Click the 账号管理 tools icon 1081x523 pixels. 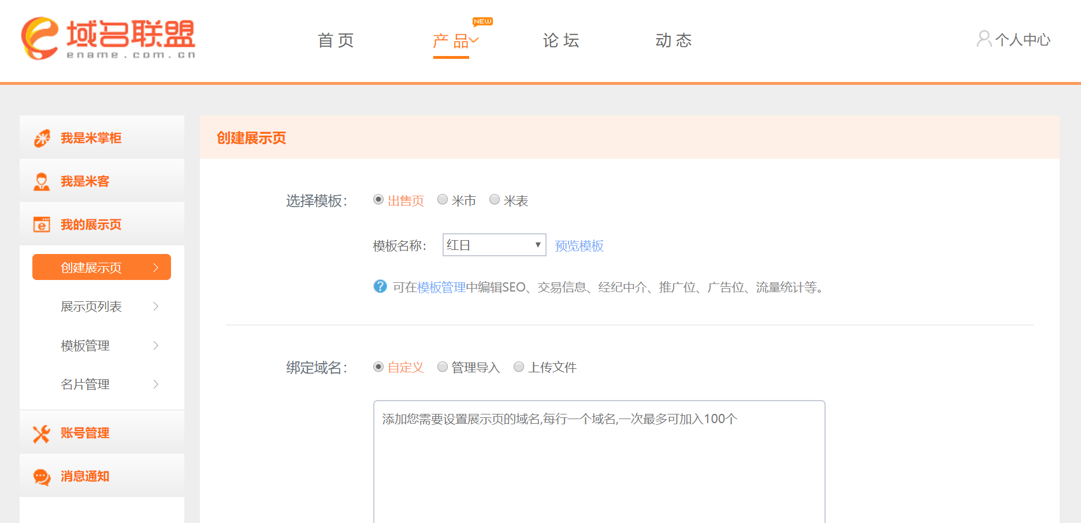(41, 432)
